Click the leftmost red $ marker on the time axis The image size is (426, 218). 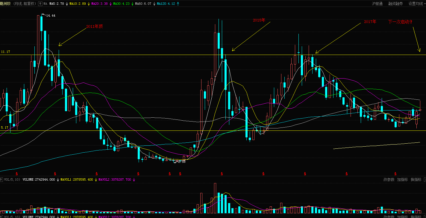pyautogui.click(x=17, y=174)
